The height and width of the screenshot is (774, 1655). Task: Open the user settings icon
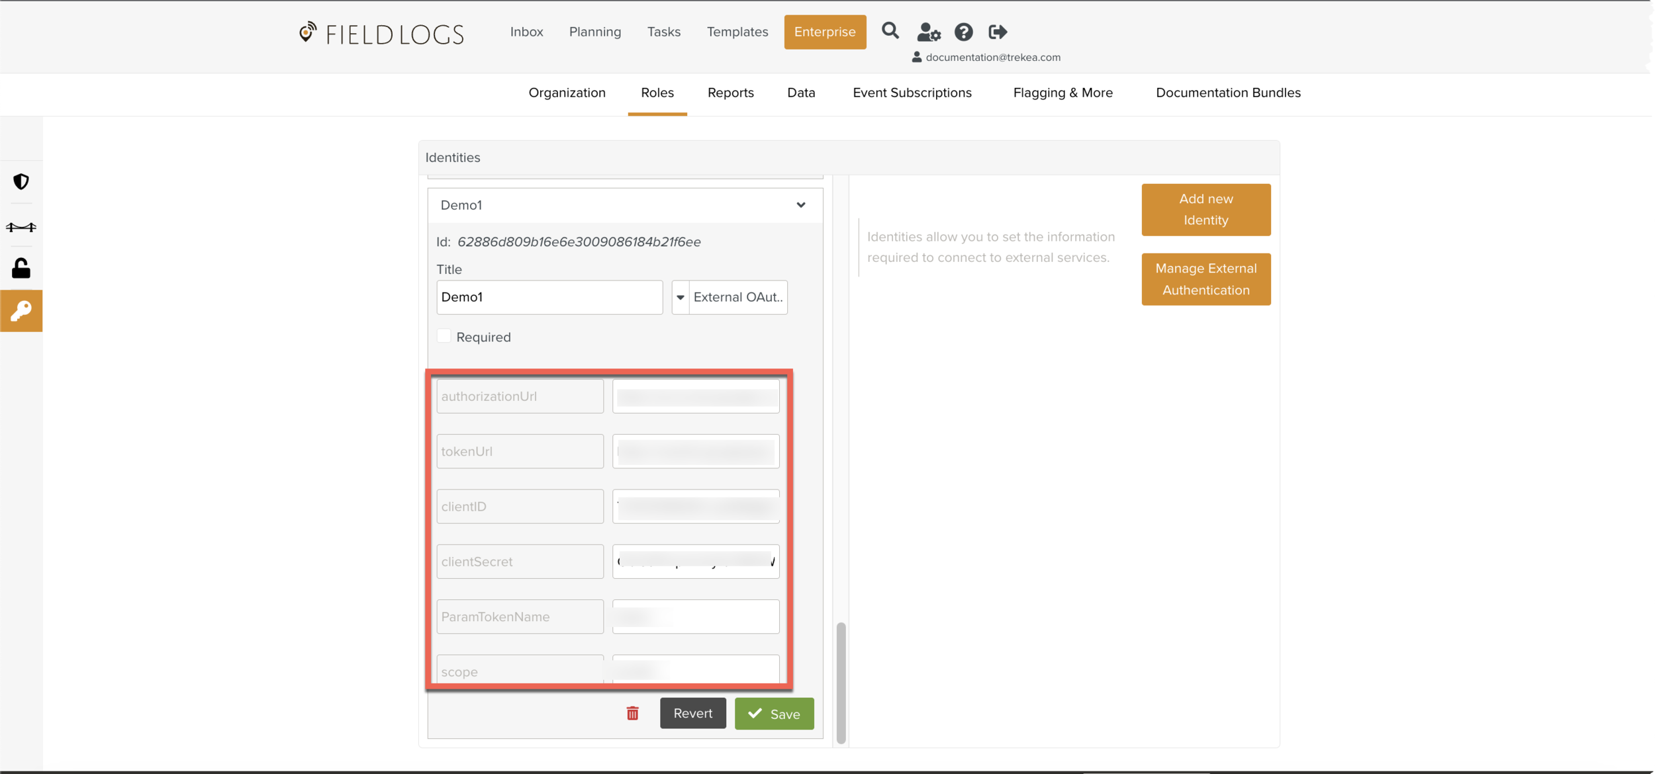click(x=928, y=32)
